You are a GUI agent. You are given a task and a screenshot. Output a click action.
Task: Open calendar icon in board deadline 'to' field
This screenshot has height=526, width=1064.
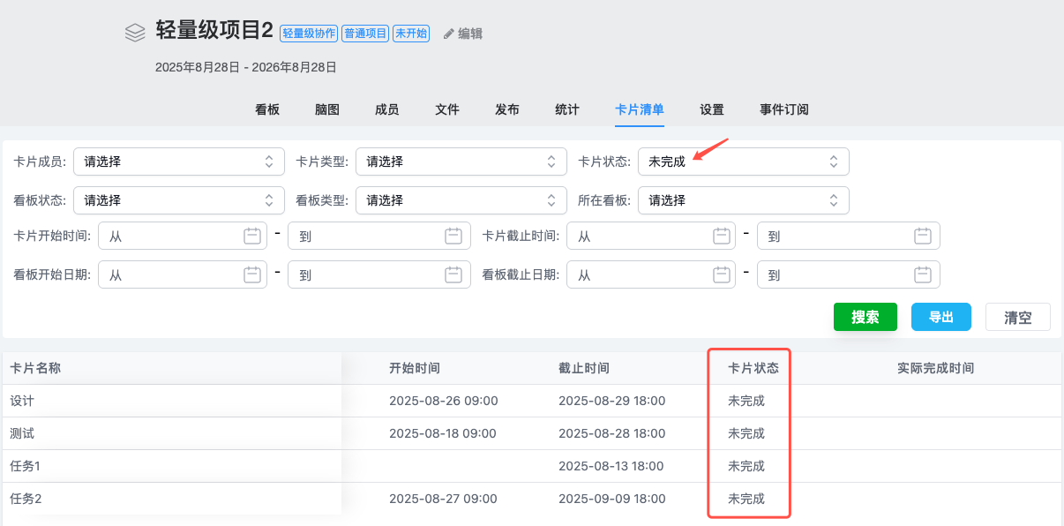[x=922, y=274]
